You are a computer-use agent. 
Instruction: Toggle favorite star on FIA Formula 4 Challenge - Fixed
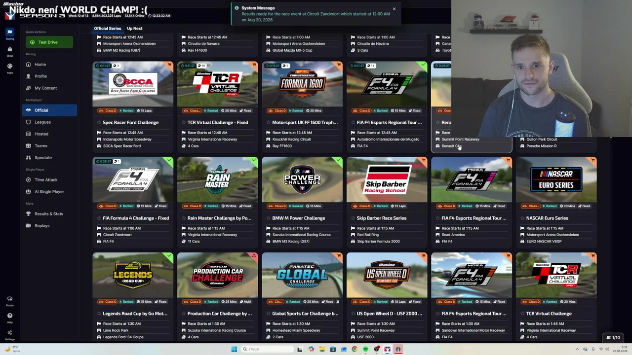[99, 218]
